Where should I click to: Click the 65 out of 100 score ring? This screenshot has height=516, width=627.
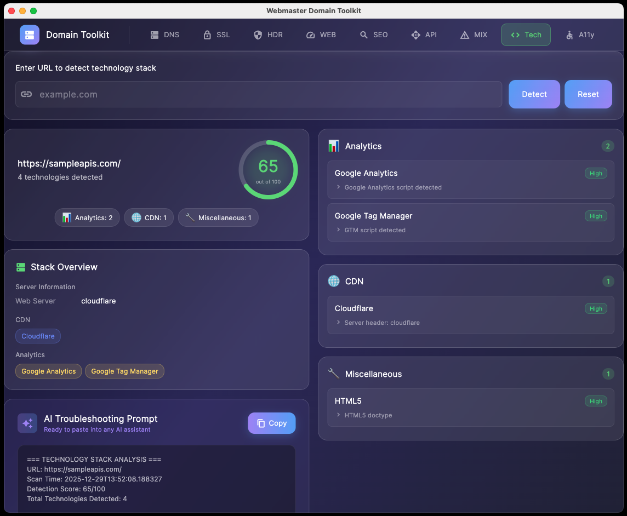[x=268, y=169]
